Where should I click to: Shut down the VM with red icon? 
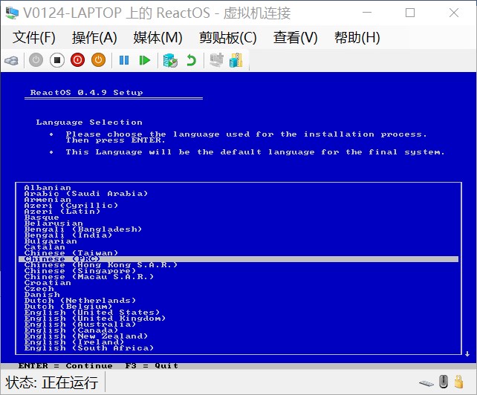[77, 60]
